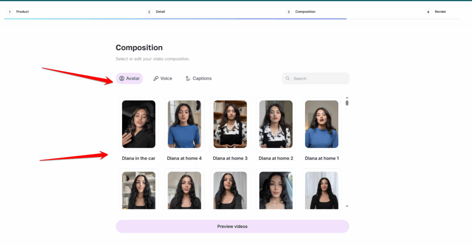Click the avatar list scrollbar thumb

click(x=347, y=103)
